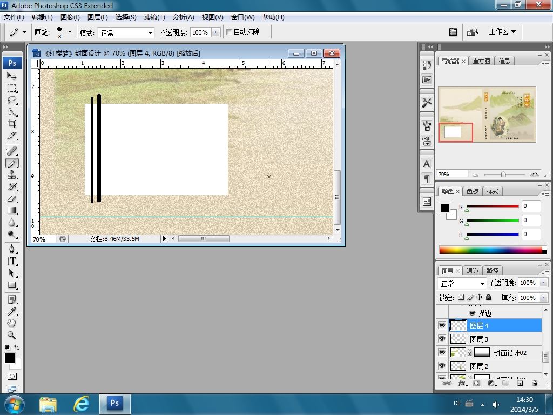
Task: Open the options bar 不透明度 slider arrow
Action: 216,32
